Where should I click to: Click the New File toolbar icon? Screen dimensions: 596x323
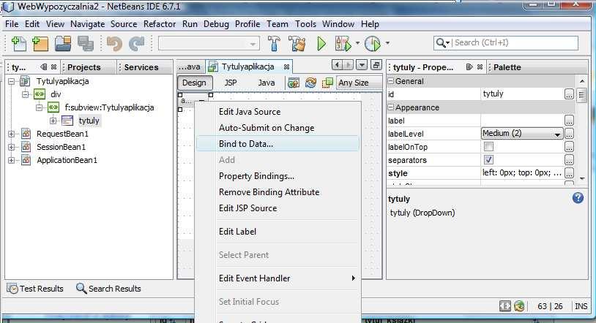[x=18, y=44]
